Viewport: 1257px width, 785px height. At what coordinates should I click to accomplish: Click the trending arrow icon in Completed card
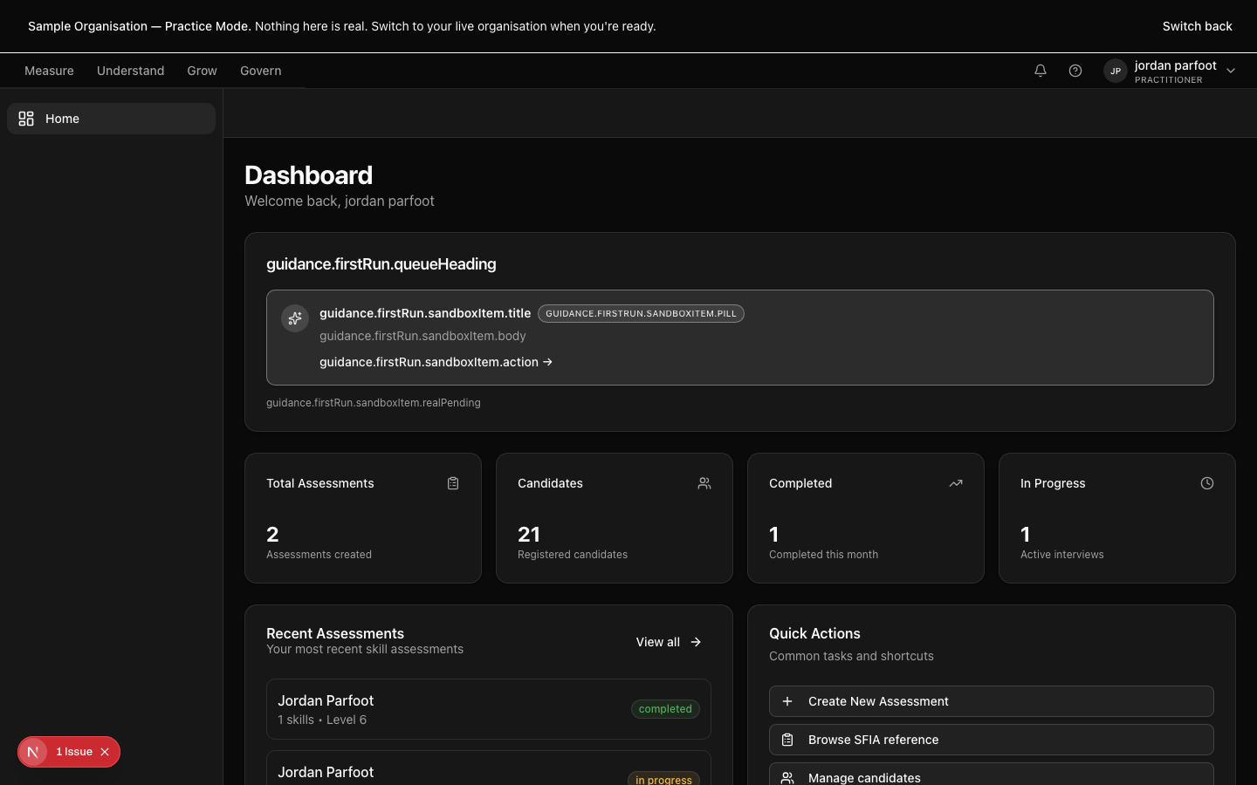(x=956, y=483)
